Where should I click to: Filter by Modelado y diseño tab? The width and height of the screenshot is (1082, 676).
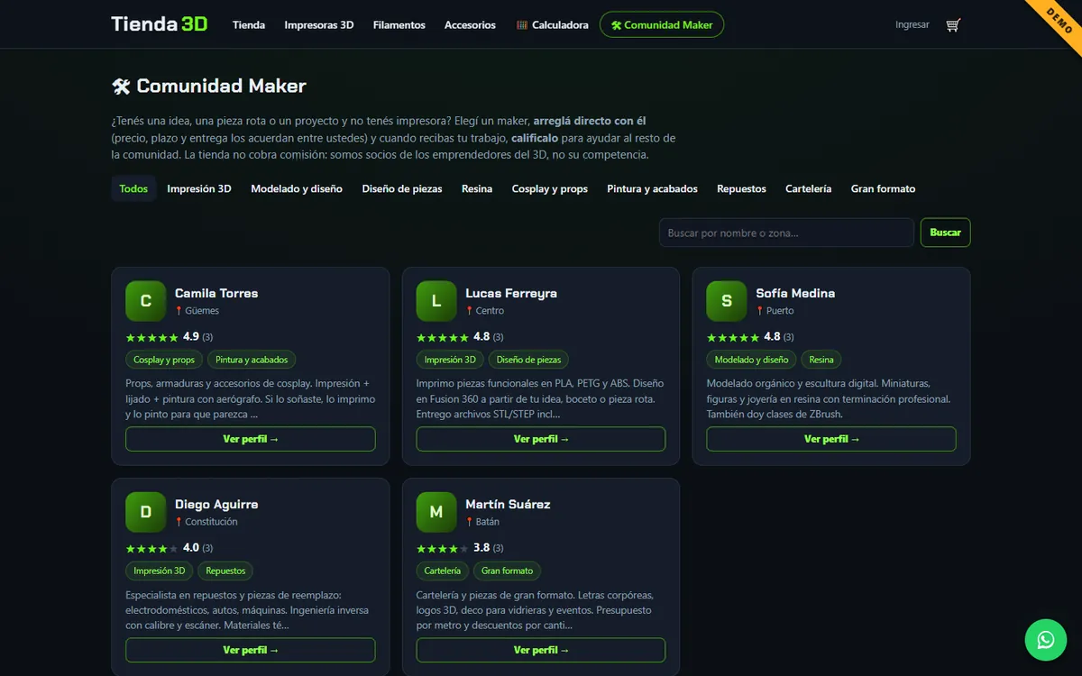297,188
